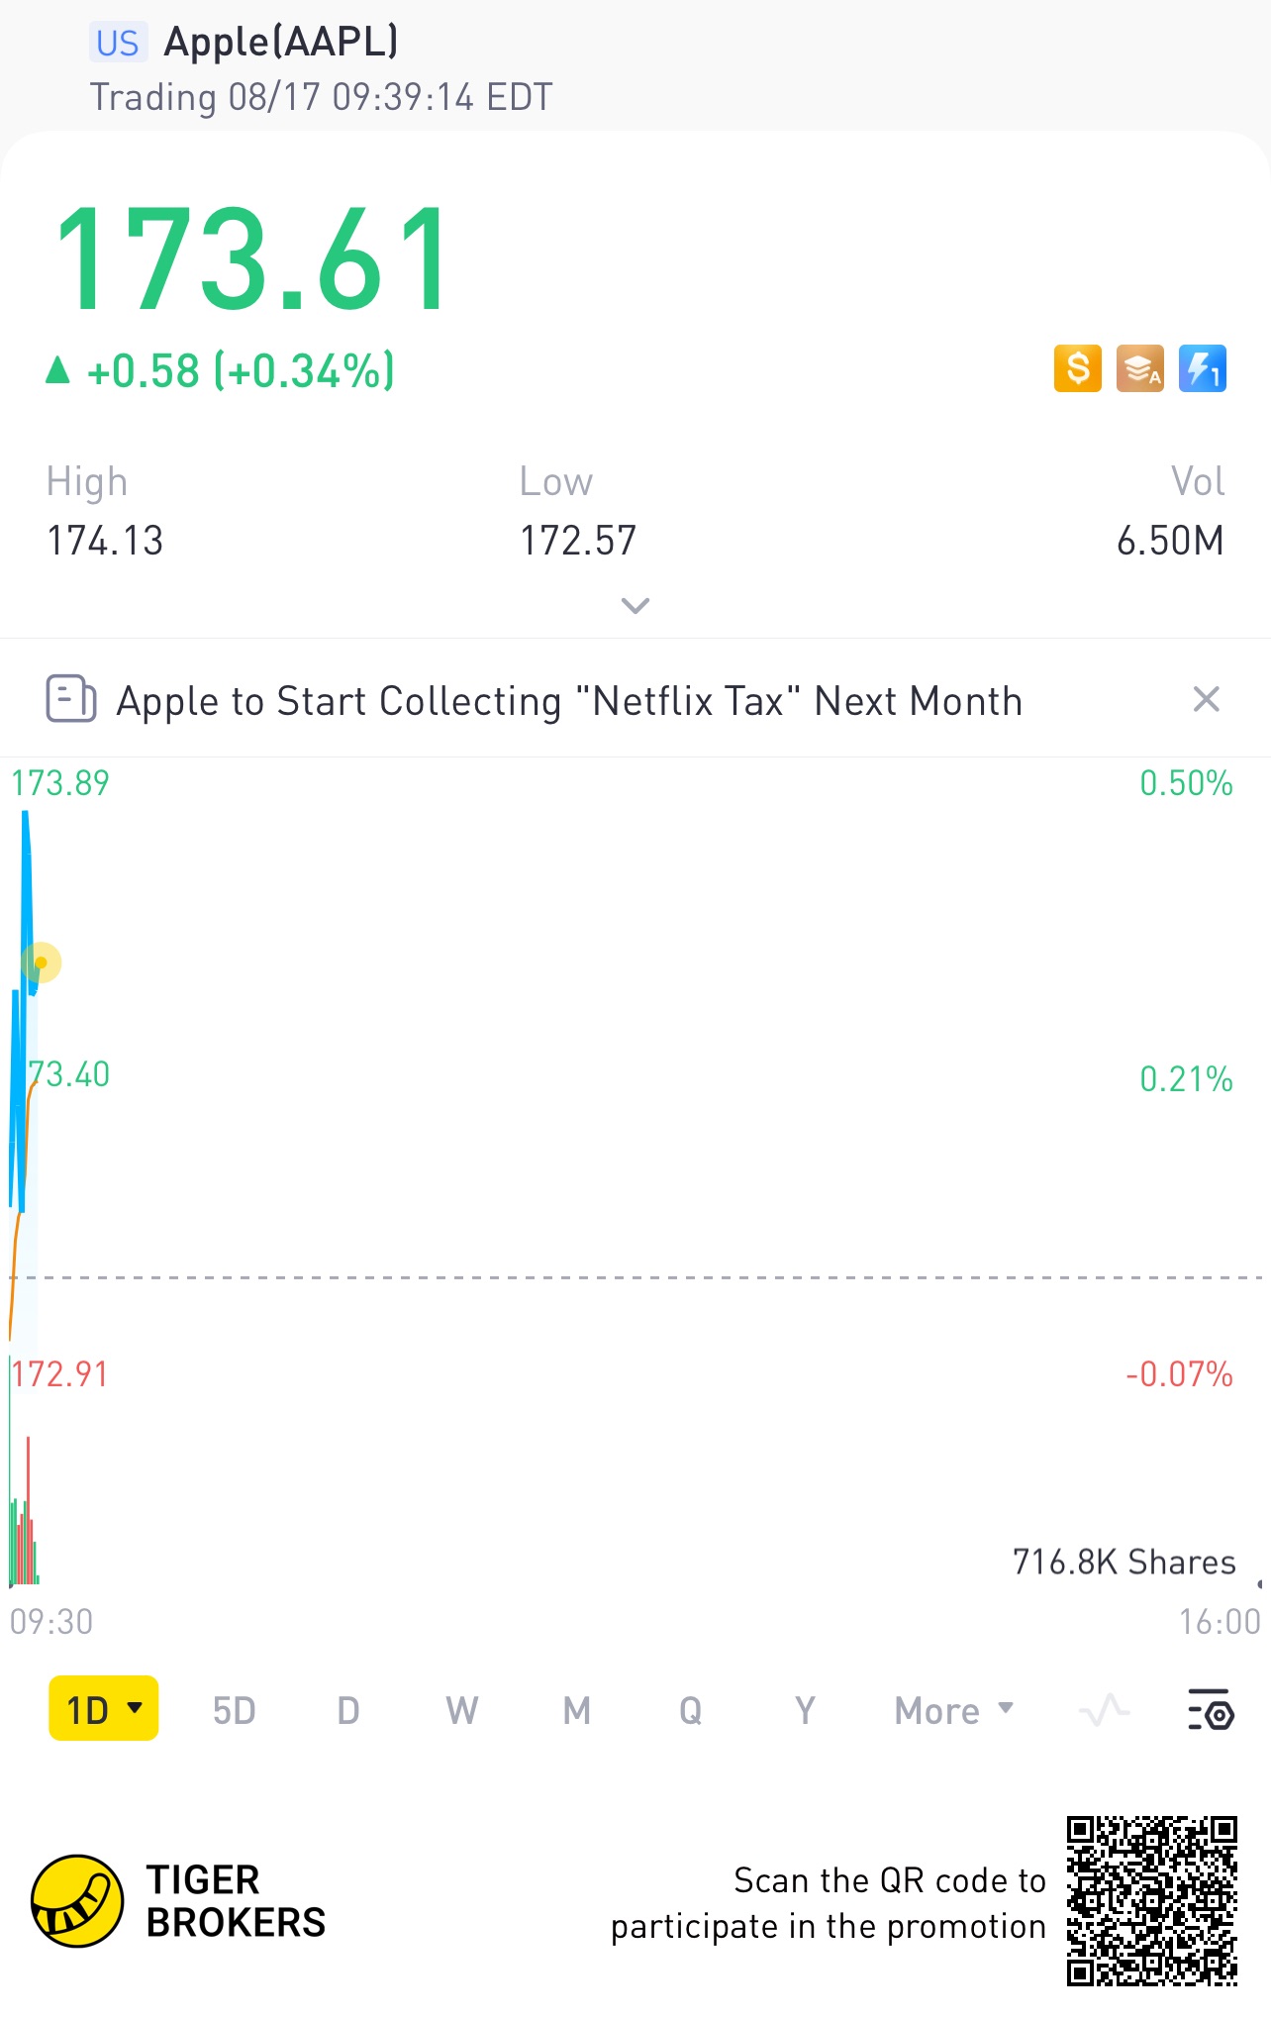Dismiss the Netflix Tax news banner
1271x2020 pixels.
pos(1206,699)
